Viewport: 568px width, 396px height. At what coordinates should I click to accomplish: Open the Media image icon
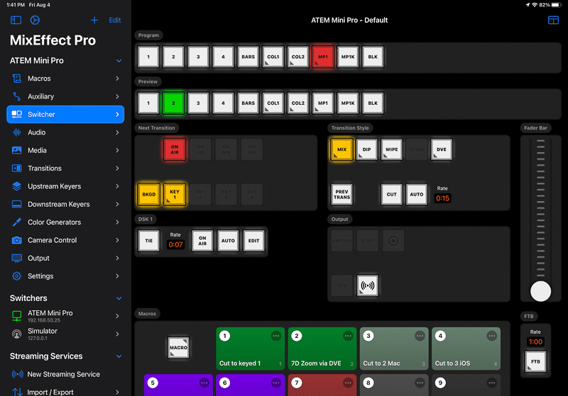[x=16, y=150]
